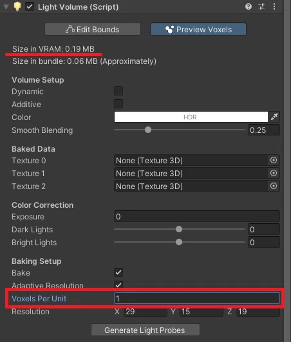Open object picker for Texture 1
This screenshot has width=291, height=342.
pyautogui.click(x=274, y=173)
